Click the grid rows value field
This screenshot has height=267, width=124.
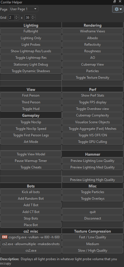(x=28, y=17)
